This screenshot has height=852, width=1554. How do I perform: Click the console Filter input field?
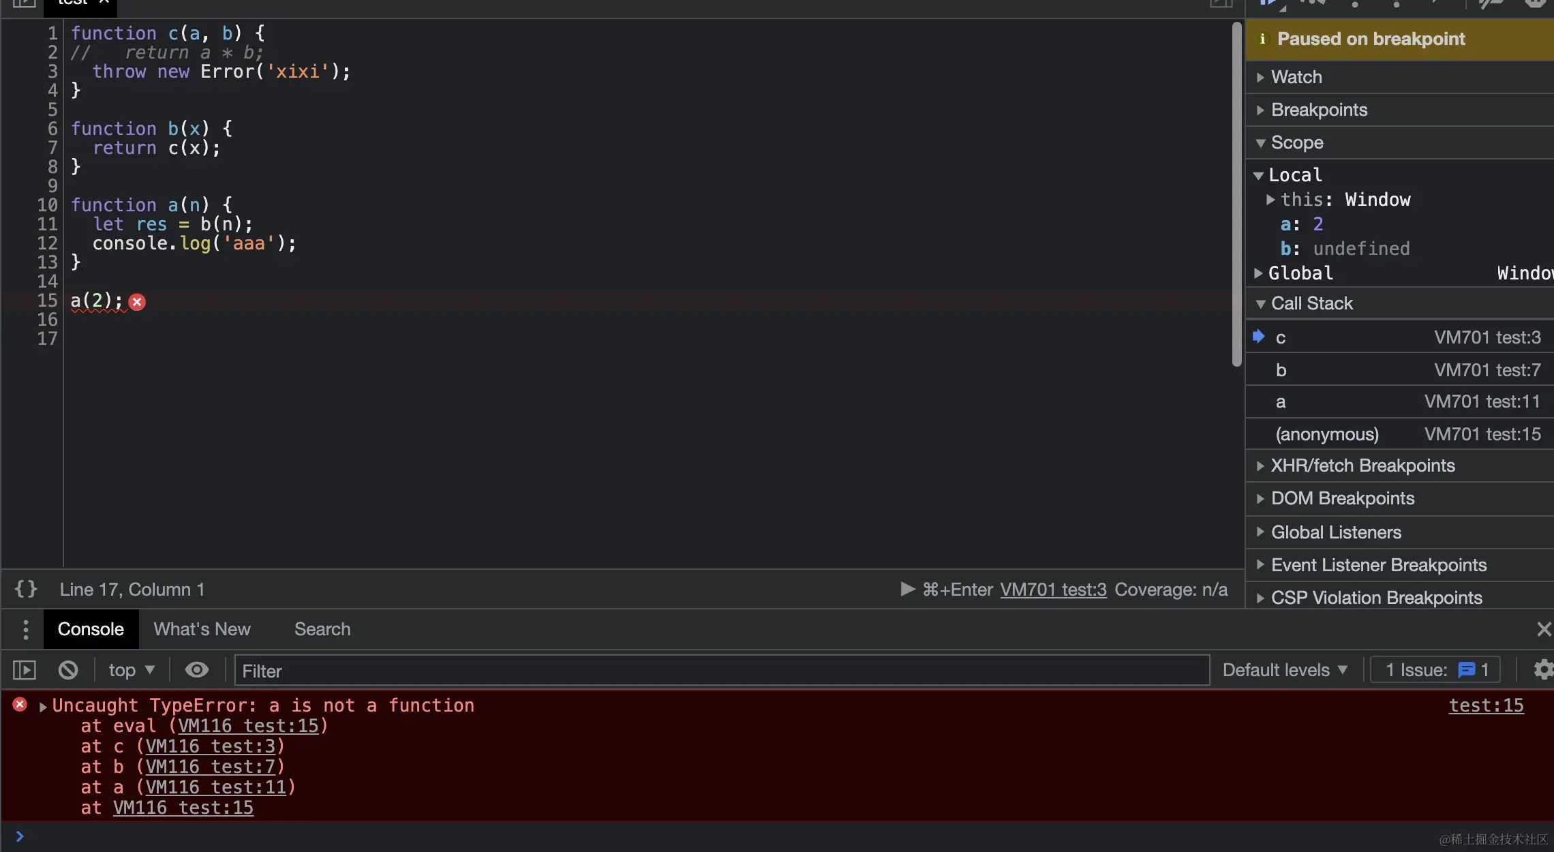721,671
